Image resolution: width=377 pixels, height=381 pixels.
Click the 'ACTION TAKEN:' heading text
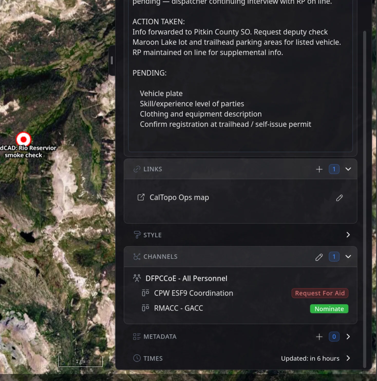(x=158, y=22)
